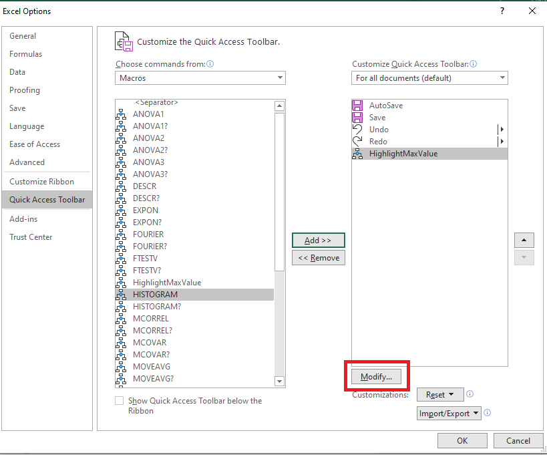Click the macro icon beside HISTOGRAM
The width and height of the screenshot is (547, 455).
click(x=121, y=295)
